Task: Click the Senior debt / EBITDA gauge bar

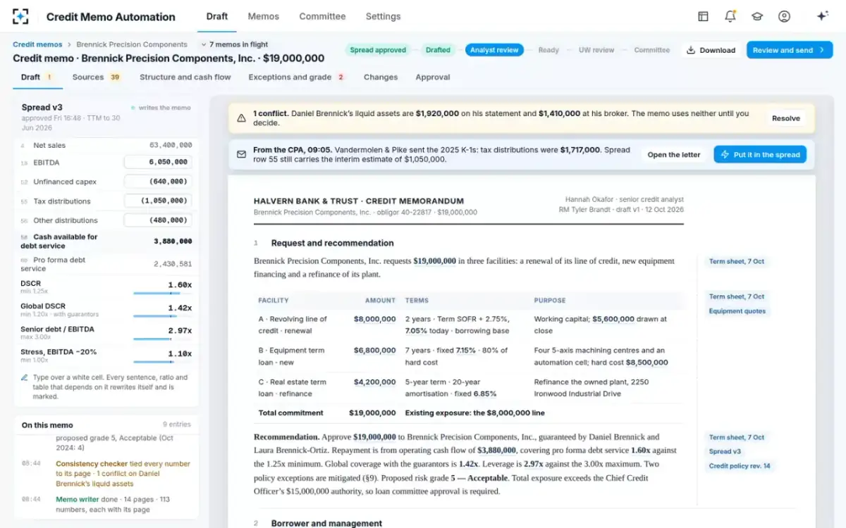Action: 162,339
